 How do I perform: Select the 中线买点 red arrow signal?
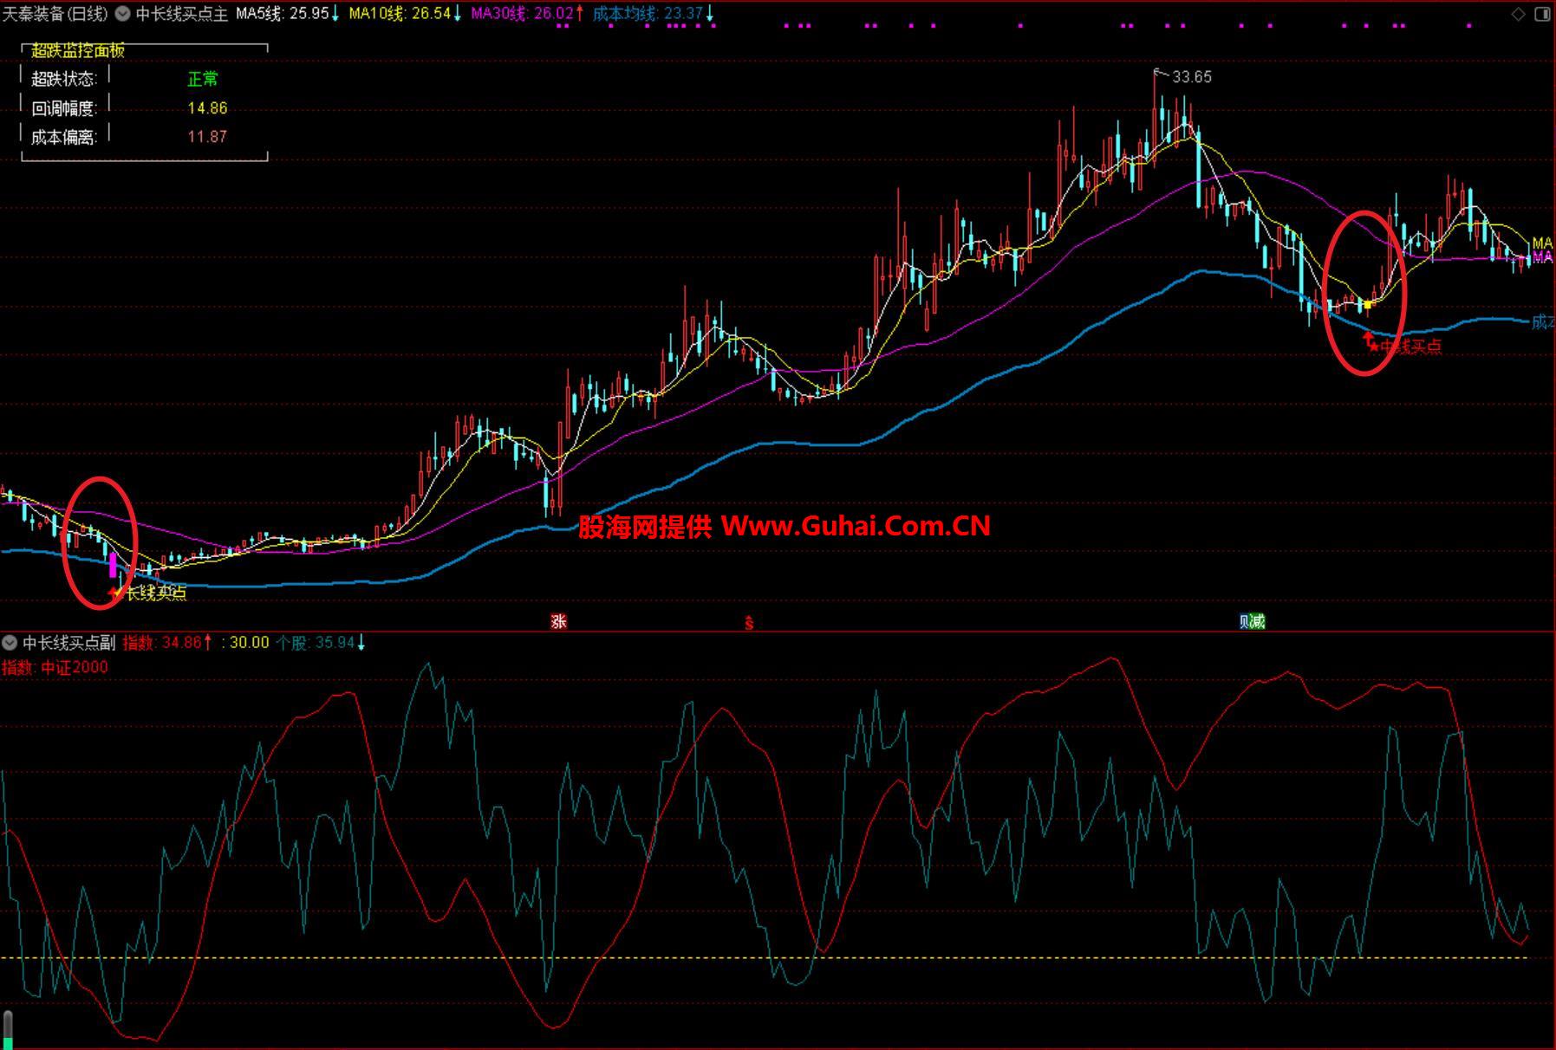(x=1370, y=342)
